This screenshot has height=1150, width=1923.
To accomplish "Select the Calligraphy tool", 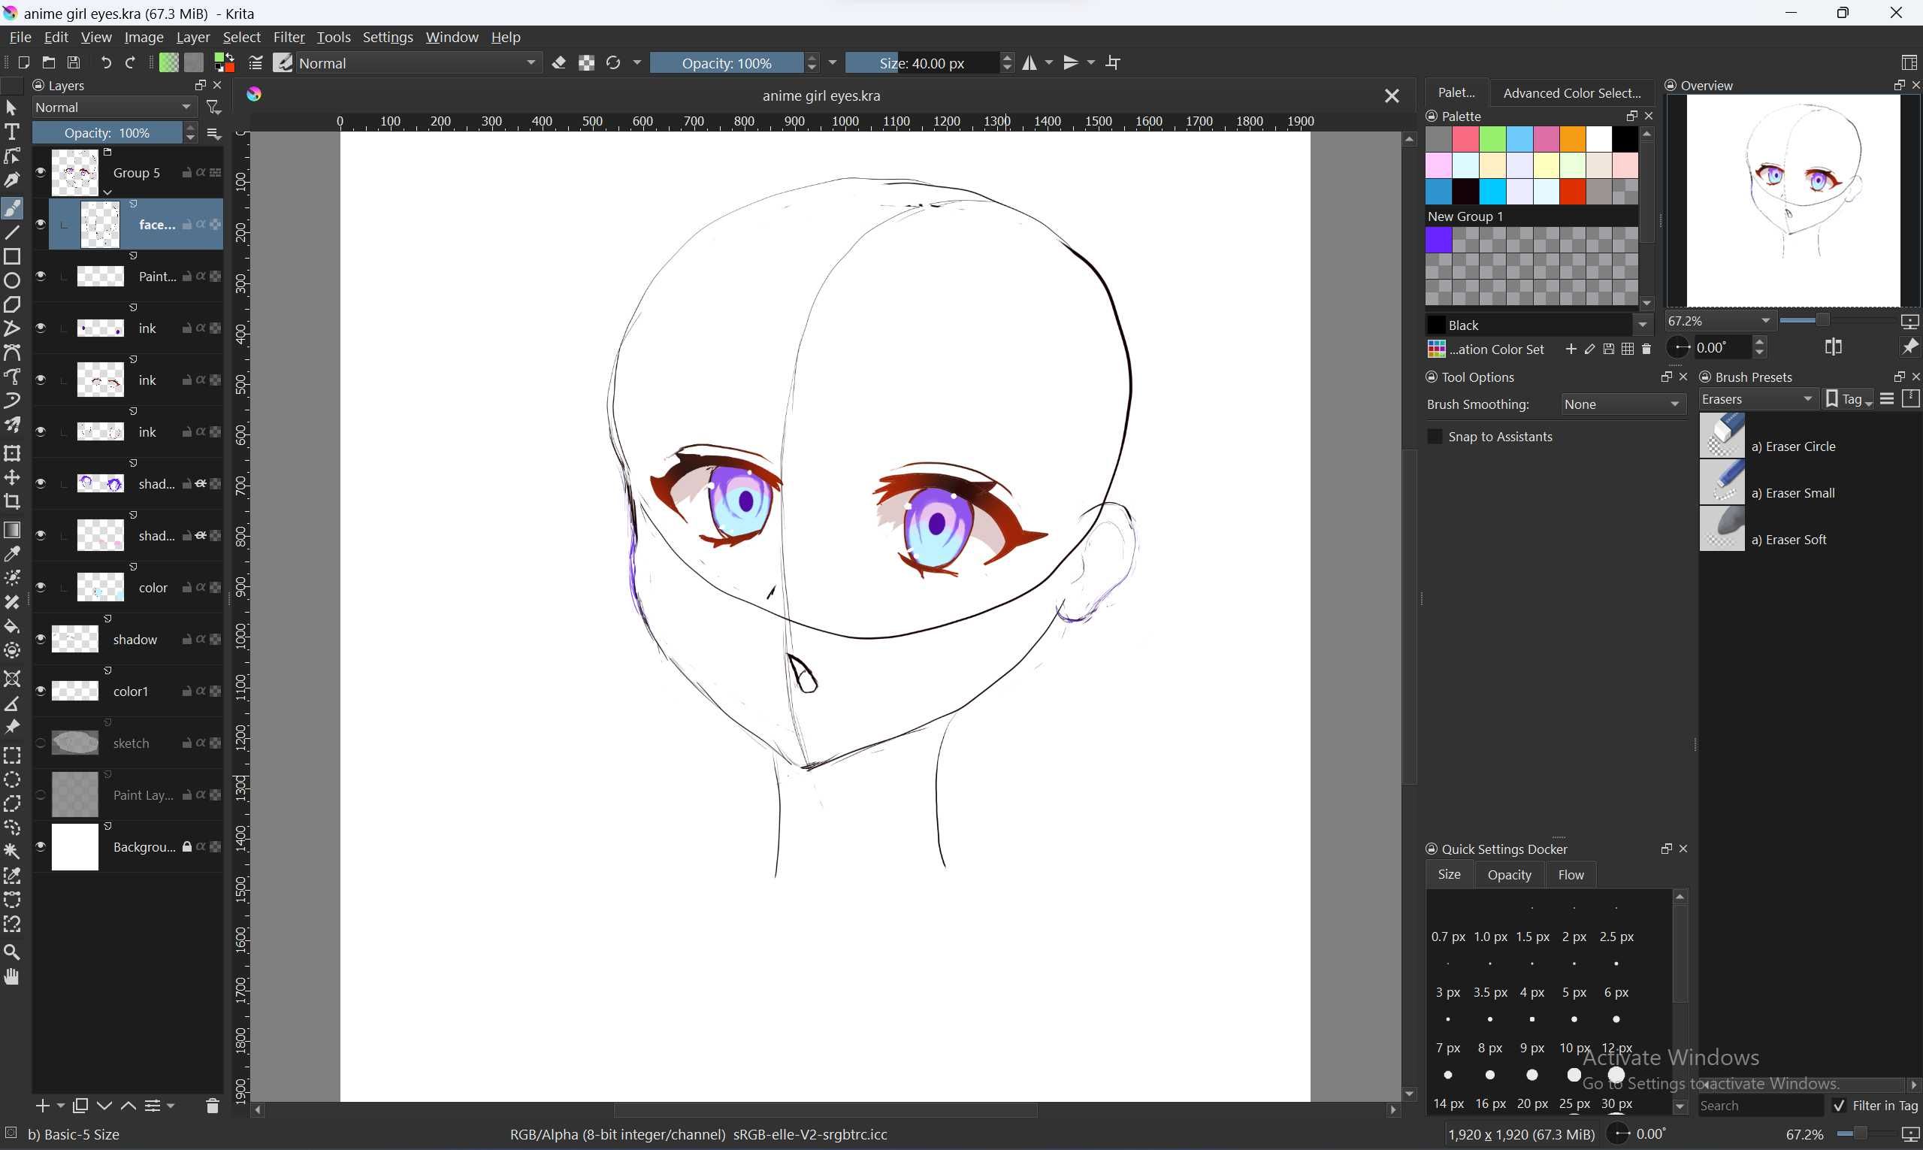I will pos(11,180).
